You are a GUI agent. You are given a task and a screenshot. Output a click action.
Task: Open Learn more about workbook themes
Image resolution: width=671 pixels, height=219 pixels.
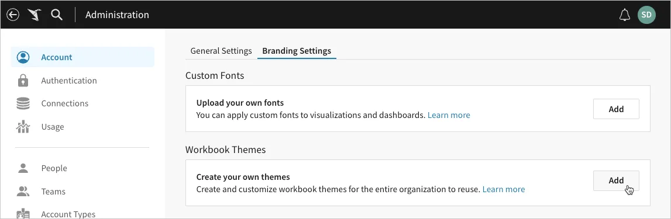click(x=503, y=189)
